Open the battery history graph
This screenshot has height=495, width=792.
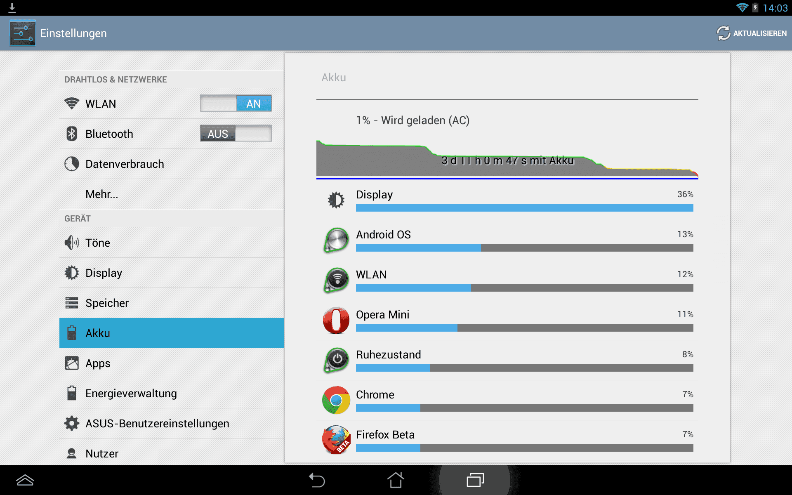tap(507, 160)
